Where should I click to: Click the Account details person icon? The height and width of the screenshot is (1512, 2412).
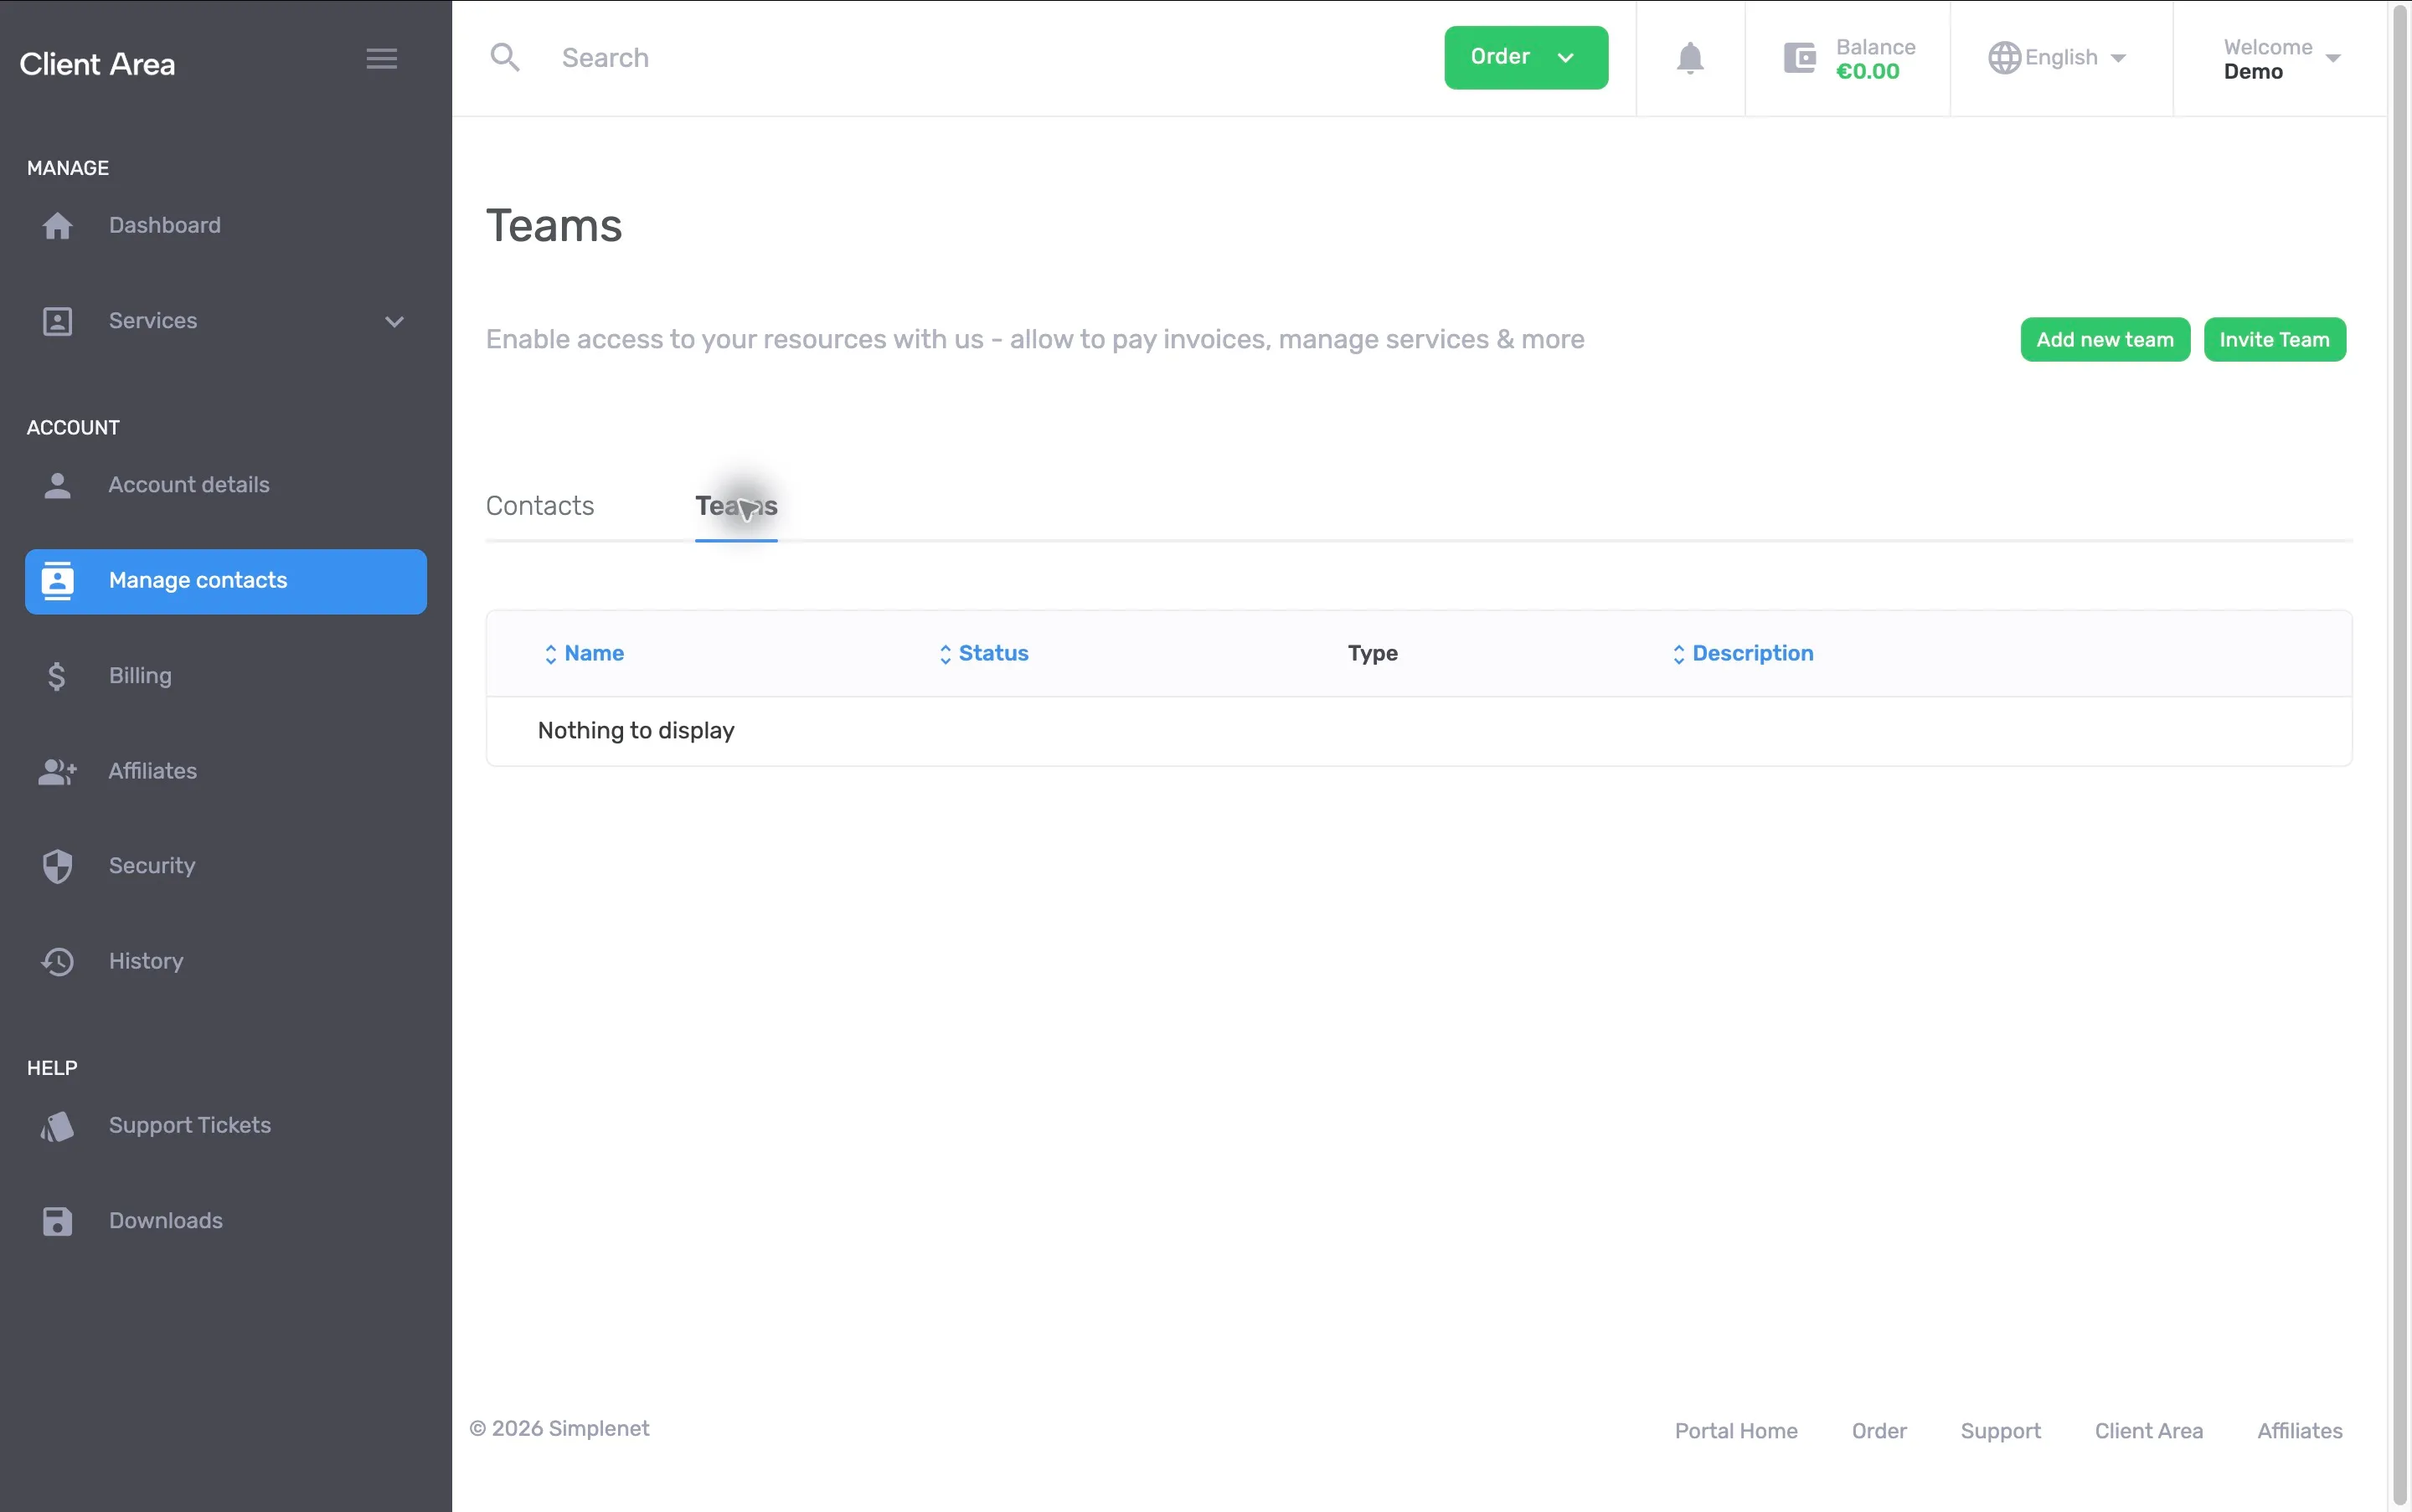[57, 485]
